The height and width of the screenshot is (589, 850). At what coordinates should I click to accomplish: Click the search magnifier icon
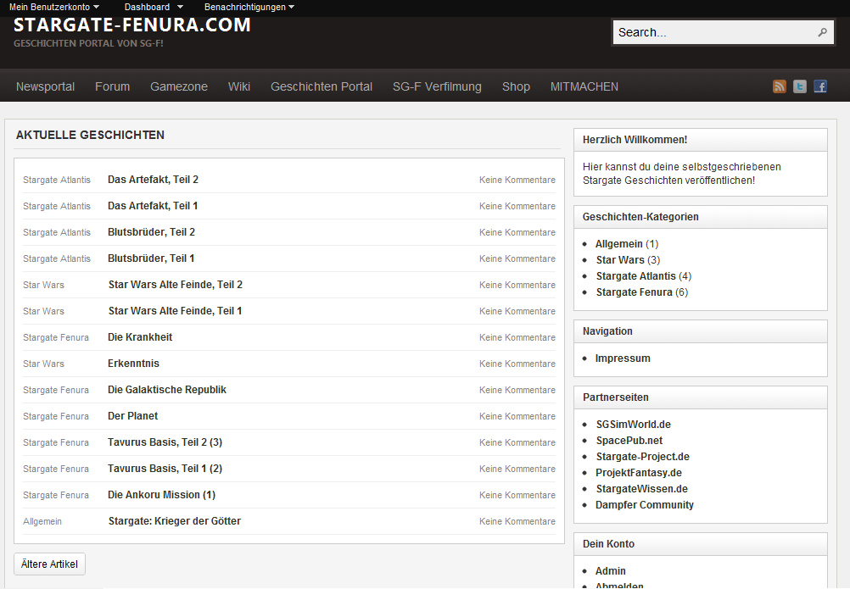click(822, 33)
